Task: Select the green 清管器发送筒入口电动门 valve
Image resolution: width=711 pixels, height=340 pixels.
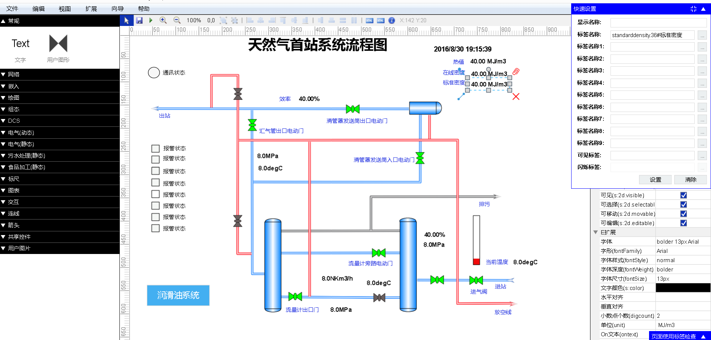Action: click(420, 158)
